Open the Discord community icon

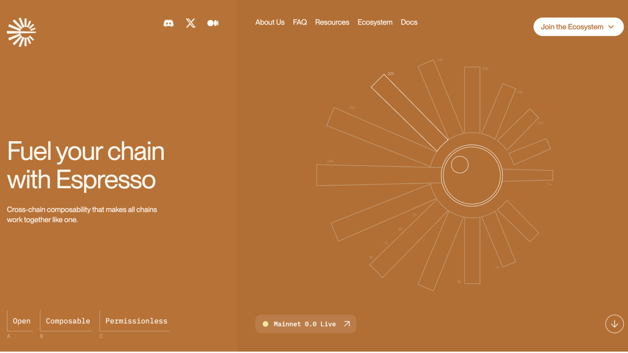(x=168, y=23)
